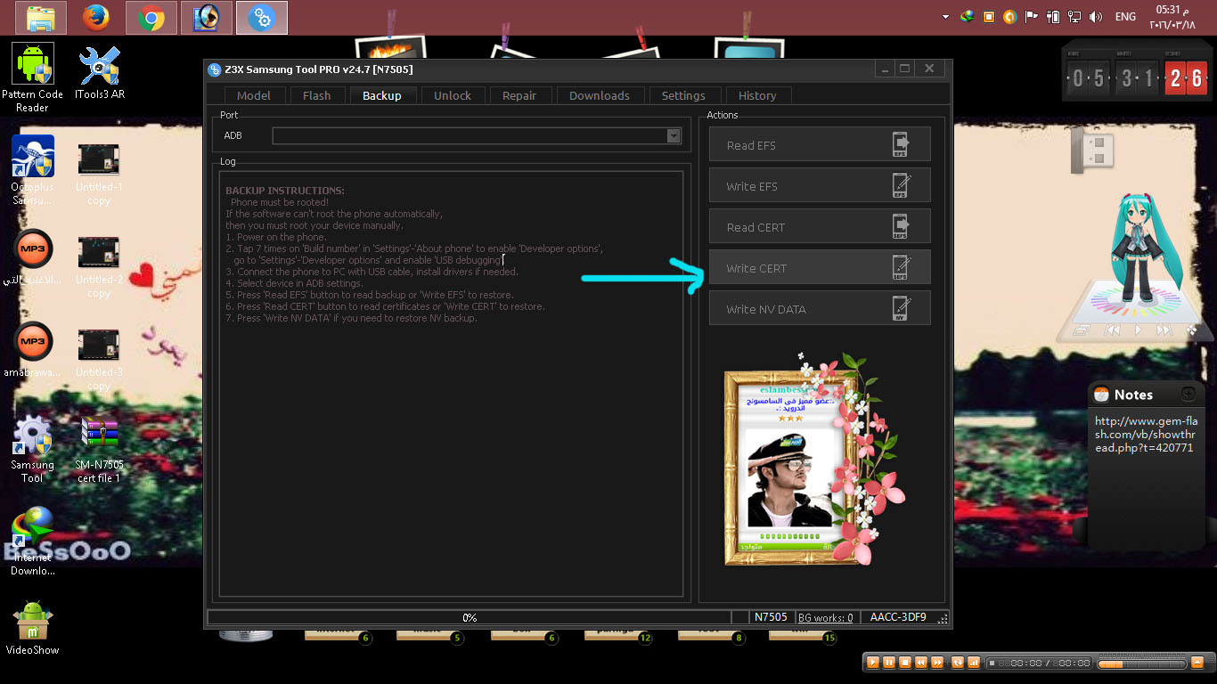Select the Backup tab
Image resolution: width=1217 pixels, height=684 pixels.
point(381,95)
